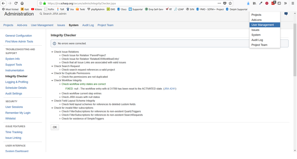Open the Twiki bookmark
Image resolution: width=297 pixels, height=159 pixels.
[x=80, y=9]
